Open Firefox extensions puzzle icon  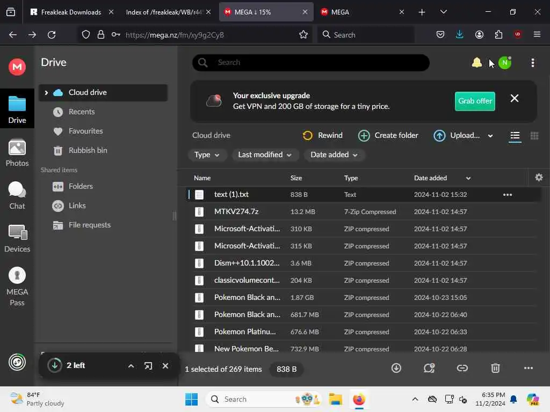coord(498,34)
